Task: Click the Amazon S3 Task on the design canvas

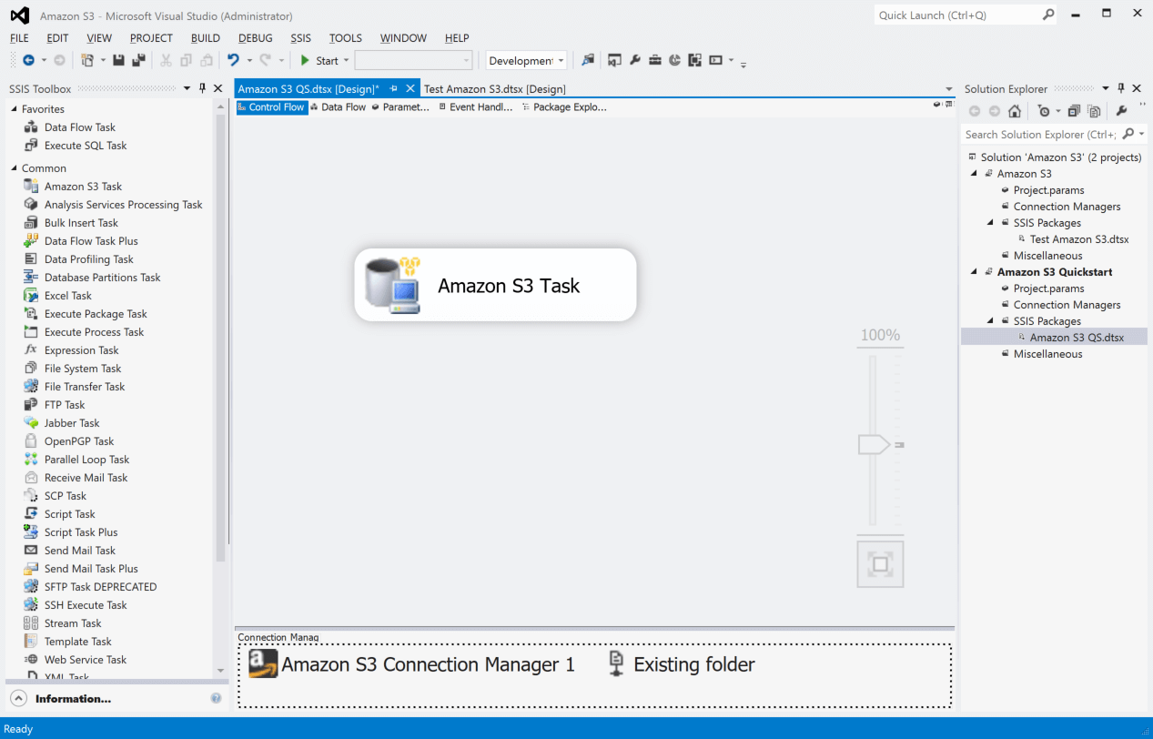Action: tap(495, 285)
